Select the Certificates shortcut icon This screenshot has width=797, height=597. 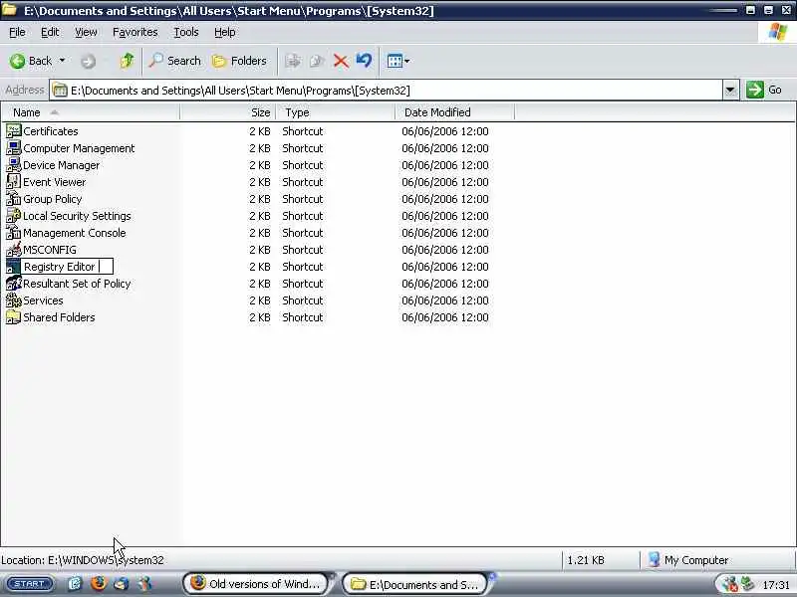(13, 131)
